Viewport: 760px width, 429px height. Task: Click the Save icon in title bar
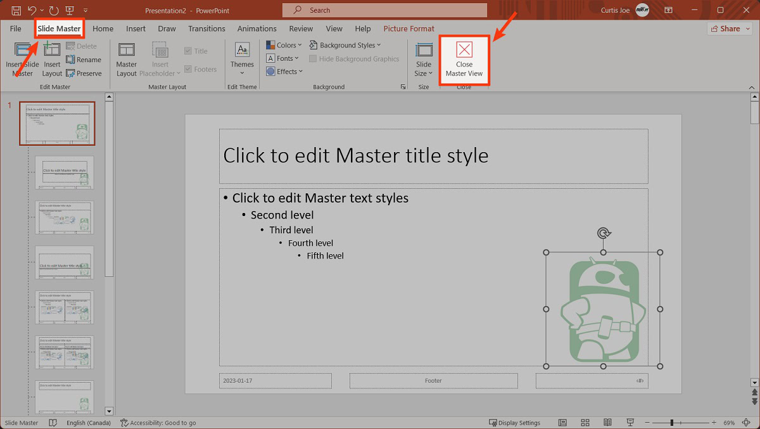(x=16, y=10)
